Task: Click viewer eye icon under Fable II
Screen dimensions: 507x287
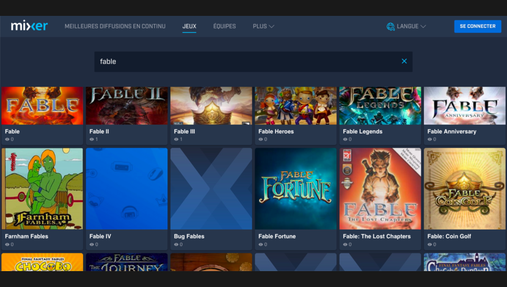Action: [92, 139]
